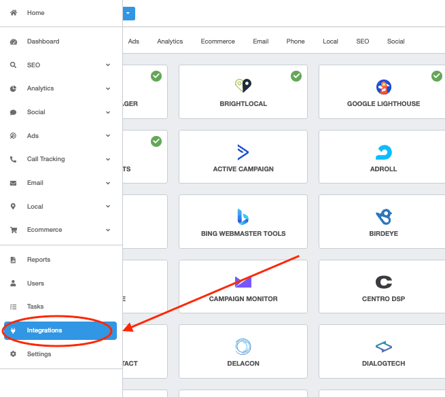Go to Reports in the sidebar
Screen dimensions: 445x397
tap(39, 260)
